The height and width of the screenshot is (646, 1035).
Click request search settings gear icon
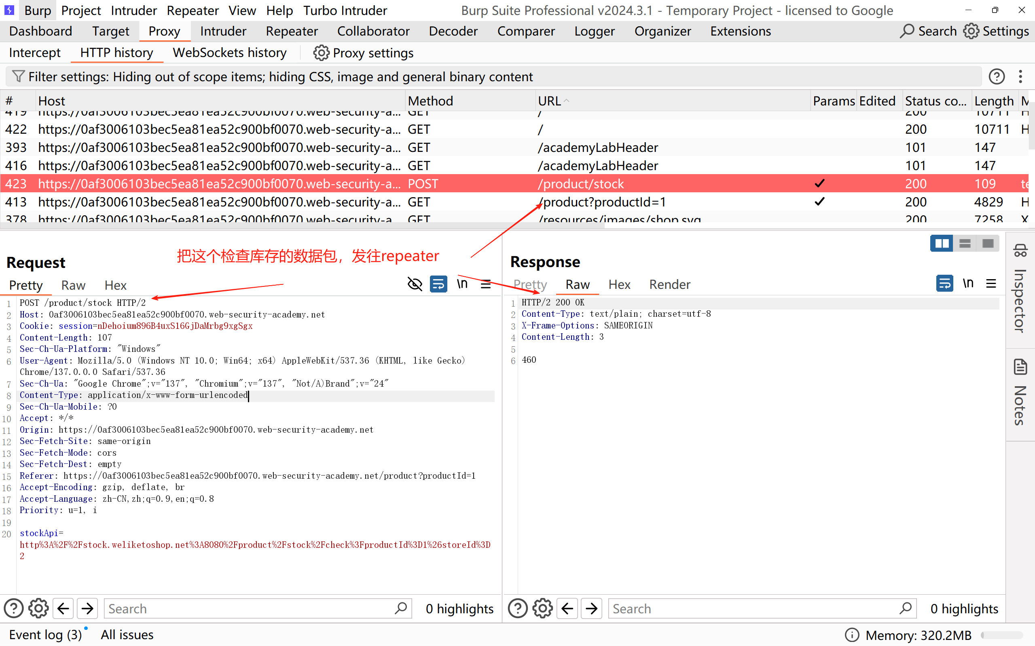point(38,608)
